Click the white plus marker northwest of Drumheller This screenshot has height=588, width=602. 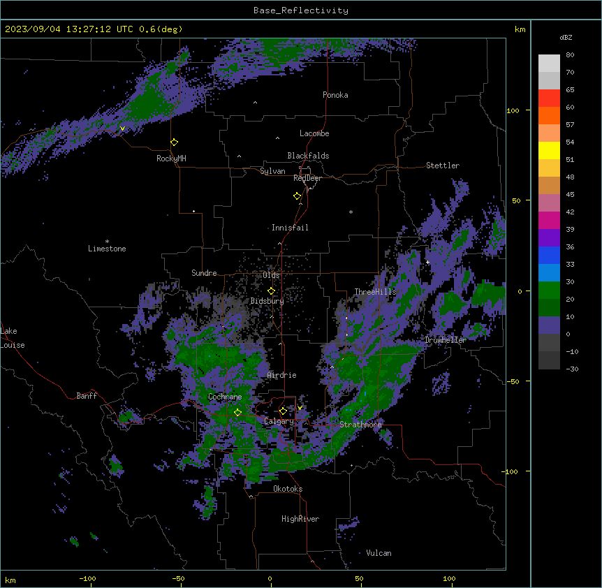click(427, 262)
